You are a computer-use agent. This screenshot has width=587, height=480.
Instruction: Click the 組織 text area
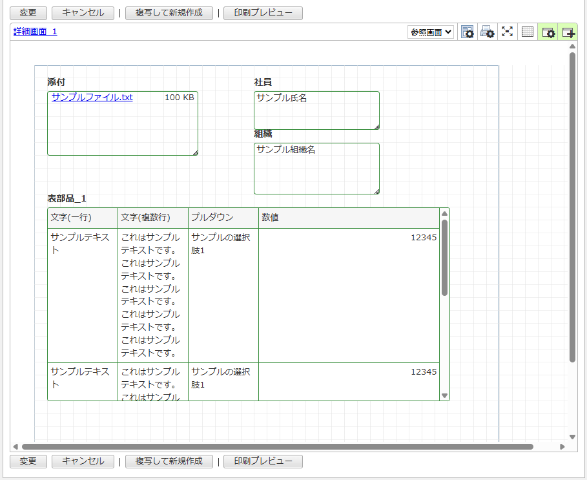coord(316,168)
